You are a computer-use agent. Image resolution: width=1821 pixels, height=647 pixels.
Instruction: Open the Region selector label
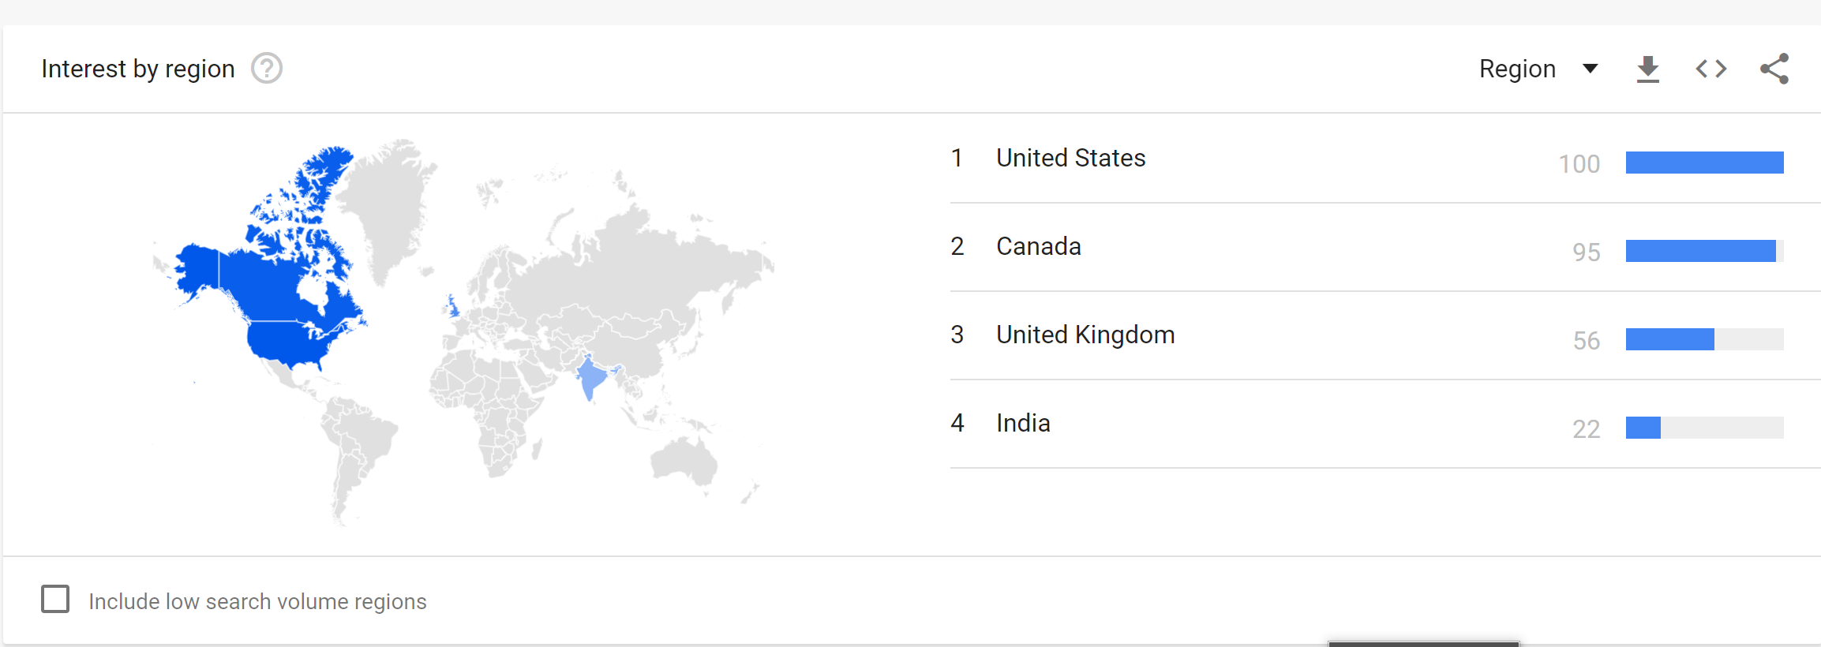(x=1517, y=69)
